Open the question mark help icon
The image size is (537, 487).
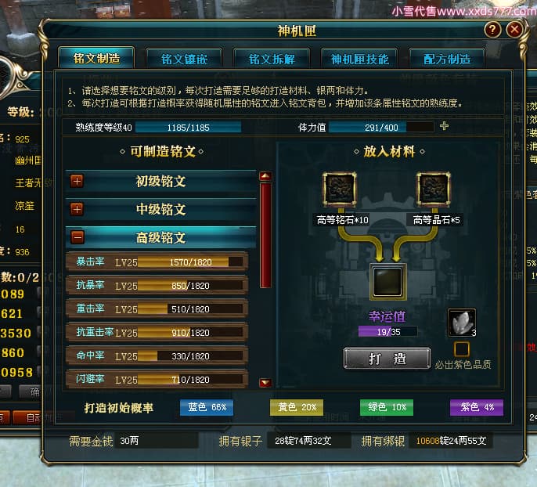[492, 30]
